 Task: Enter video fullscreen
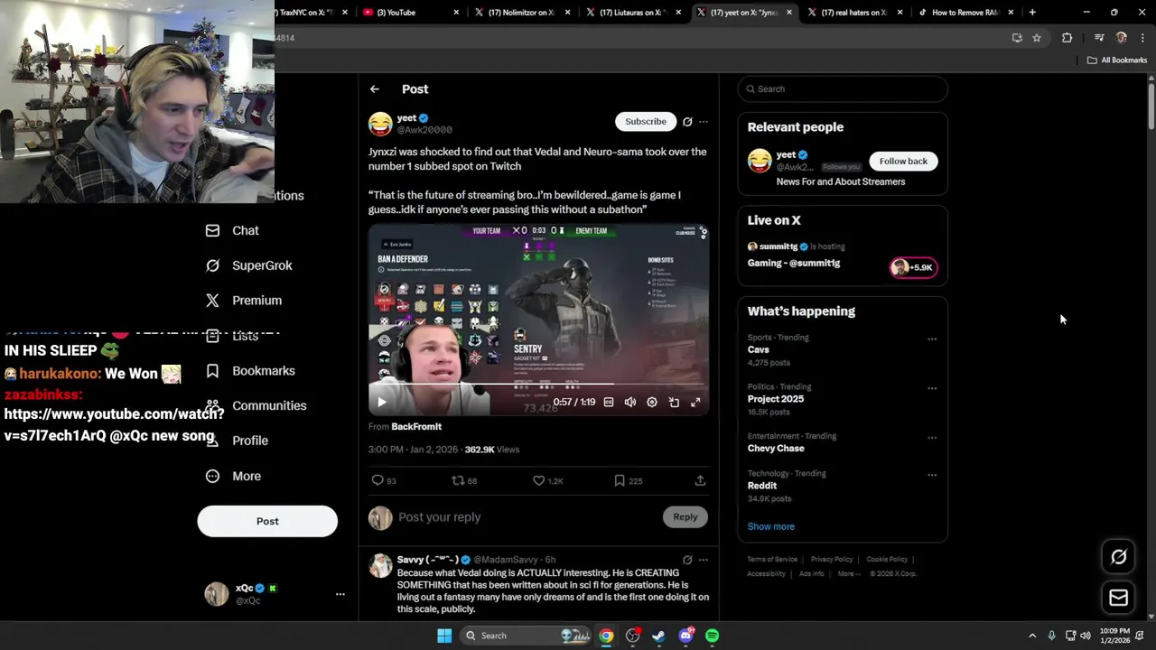[695, 403]
